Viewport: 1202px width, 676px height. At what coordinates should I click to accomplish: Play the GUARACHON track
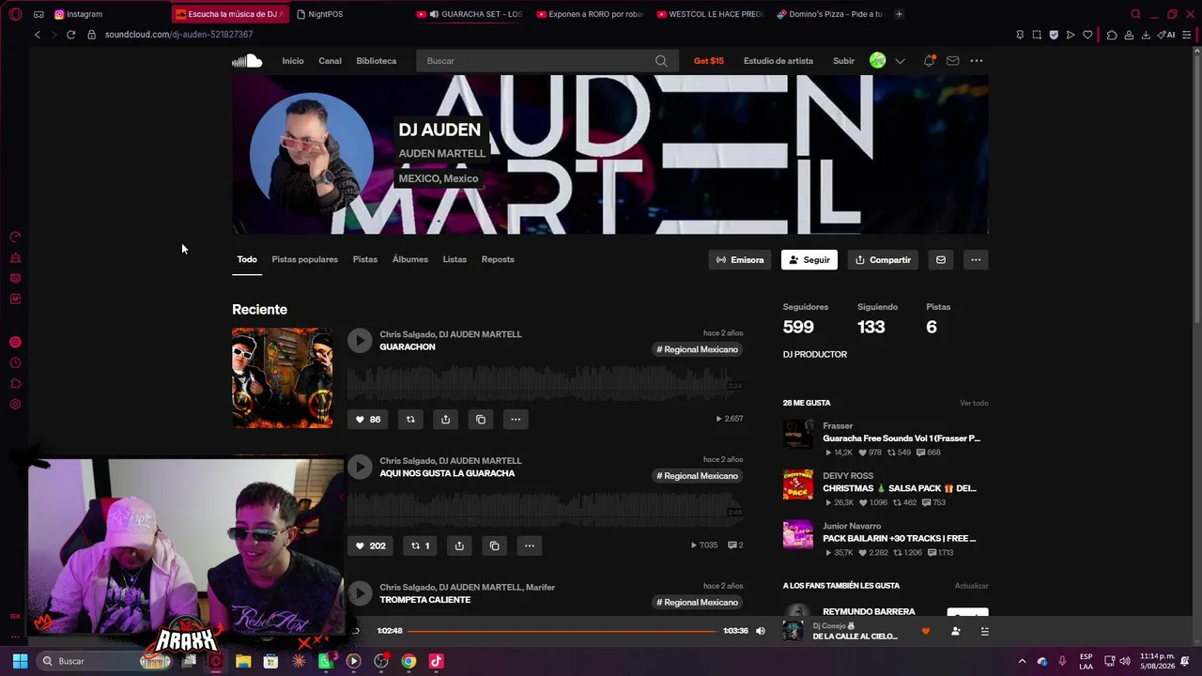click(360, 340)
